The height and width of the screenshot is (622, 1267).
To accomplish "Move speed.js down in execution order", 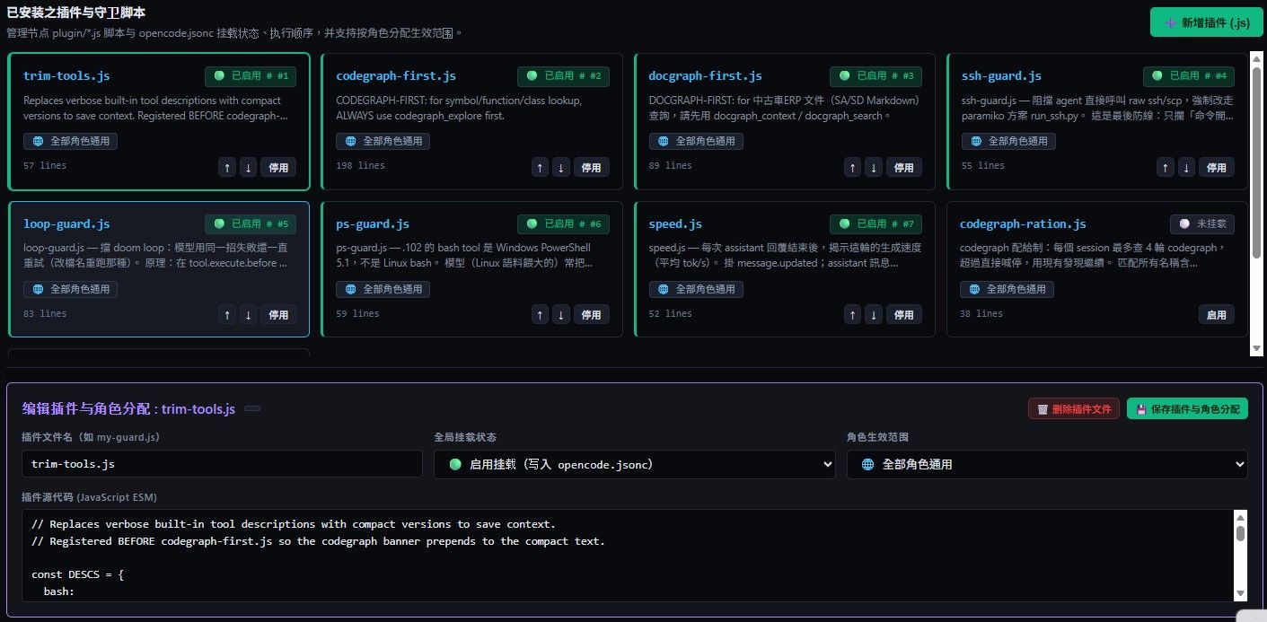I will click(x=874, y=314).
